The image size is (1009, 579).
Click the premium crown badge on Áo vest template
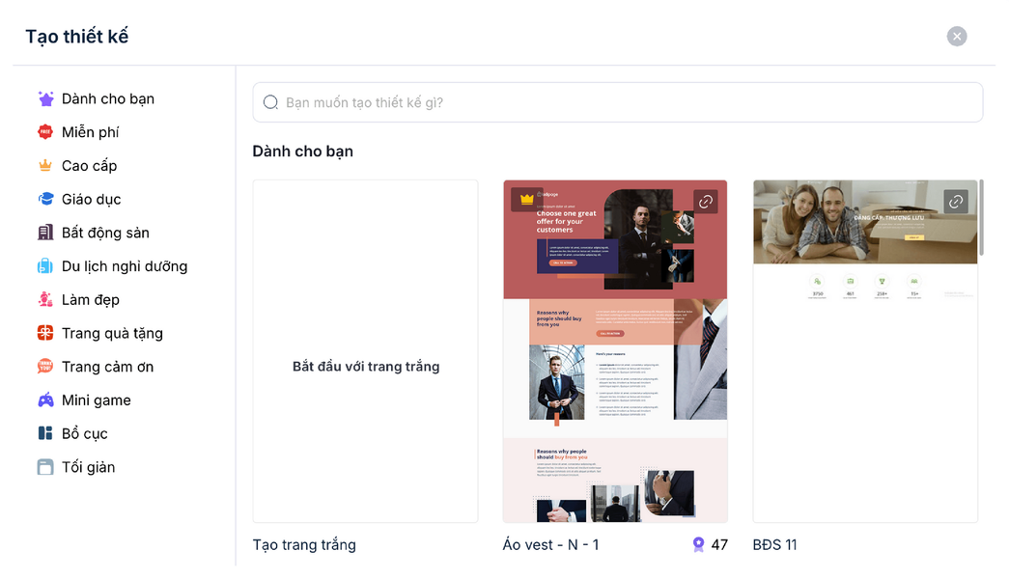[527, 200]
